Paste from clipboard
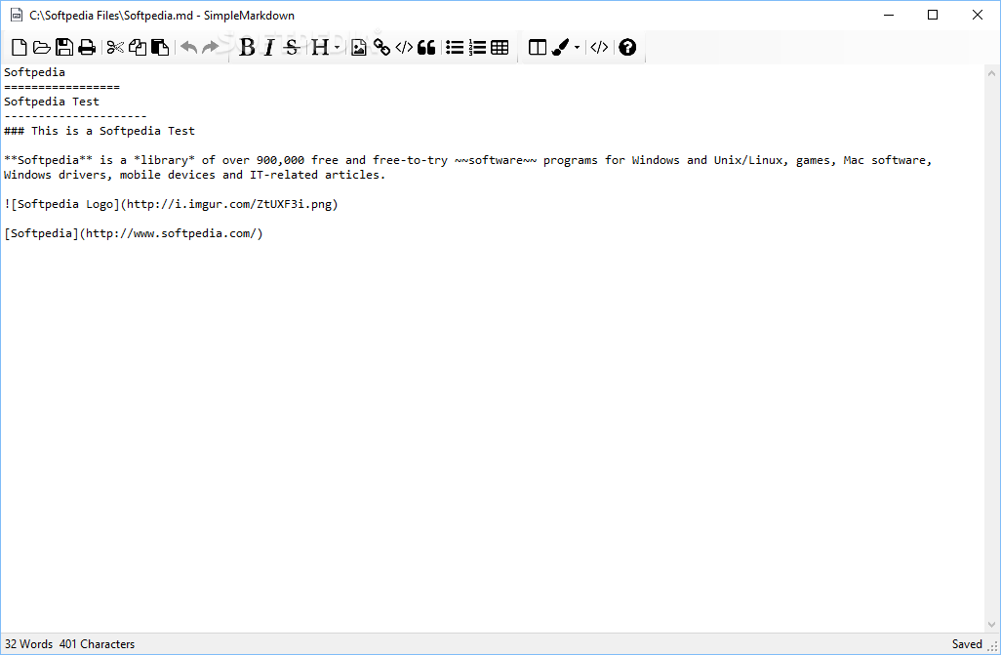1001x655 pixels. coord(160,47)
